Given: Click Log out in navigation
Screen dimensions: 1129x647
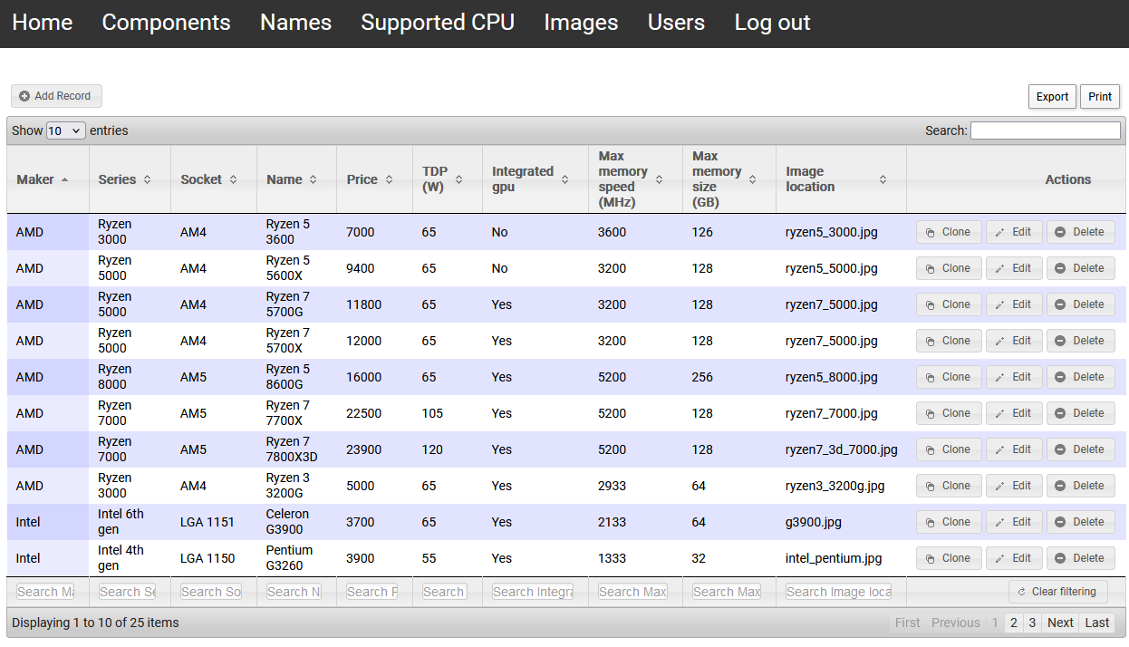Looking at the screenshot, I should coord(772,23).
